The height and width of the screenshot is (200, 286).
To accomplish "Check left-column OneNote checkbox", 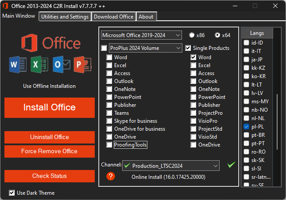I will tap(109, 89).
